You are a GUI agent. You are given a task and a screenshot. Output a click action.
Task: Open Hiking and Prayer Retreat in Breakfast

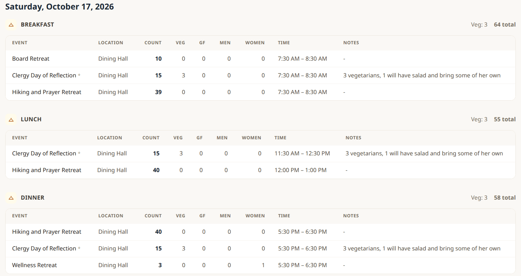46,92
